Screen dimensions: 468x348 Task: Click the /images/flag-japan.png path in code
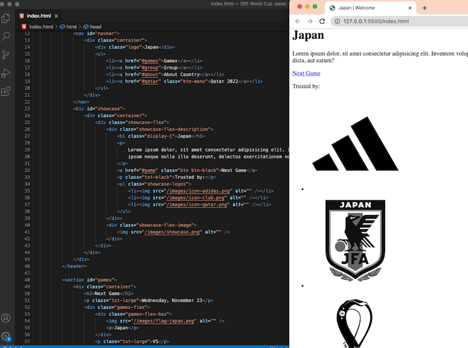click(164, 321)
